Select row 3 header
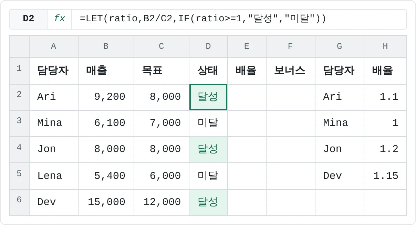The image size is (416, 225). coord(19,123)
